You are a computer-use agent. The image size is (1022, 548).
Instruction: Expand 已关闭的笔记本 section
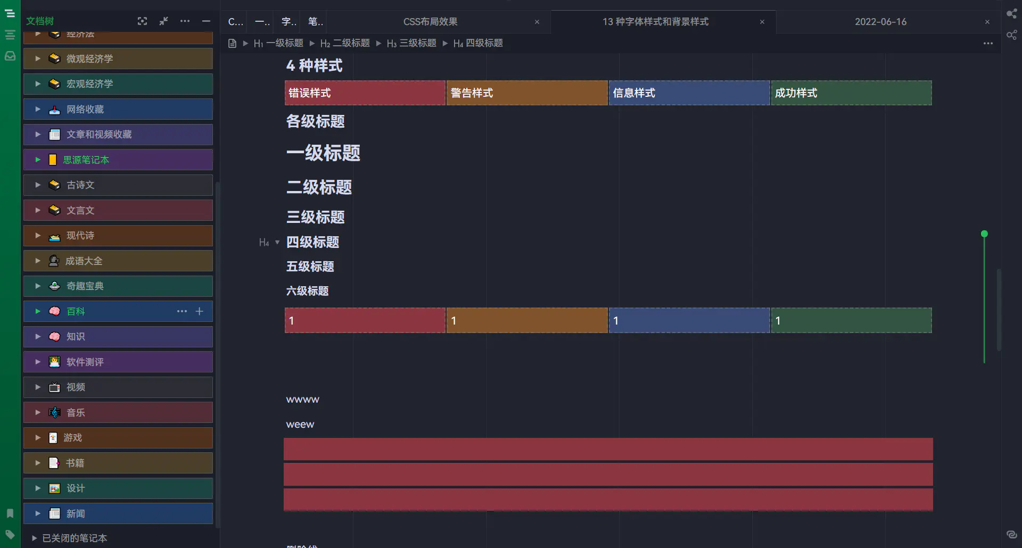[x=35, y=538]
